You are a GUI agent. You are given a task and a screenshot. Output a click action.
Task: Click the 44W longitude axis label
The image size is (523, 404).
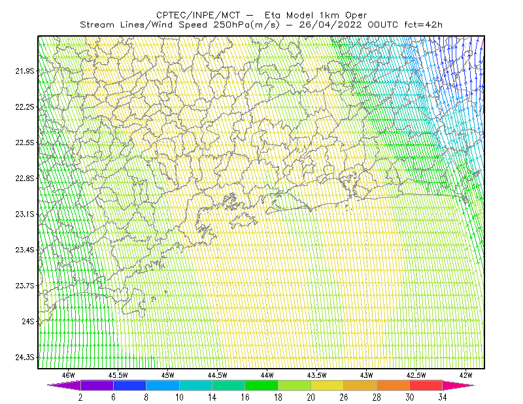click(267, 375)
